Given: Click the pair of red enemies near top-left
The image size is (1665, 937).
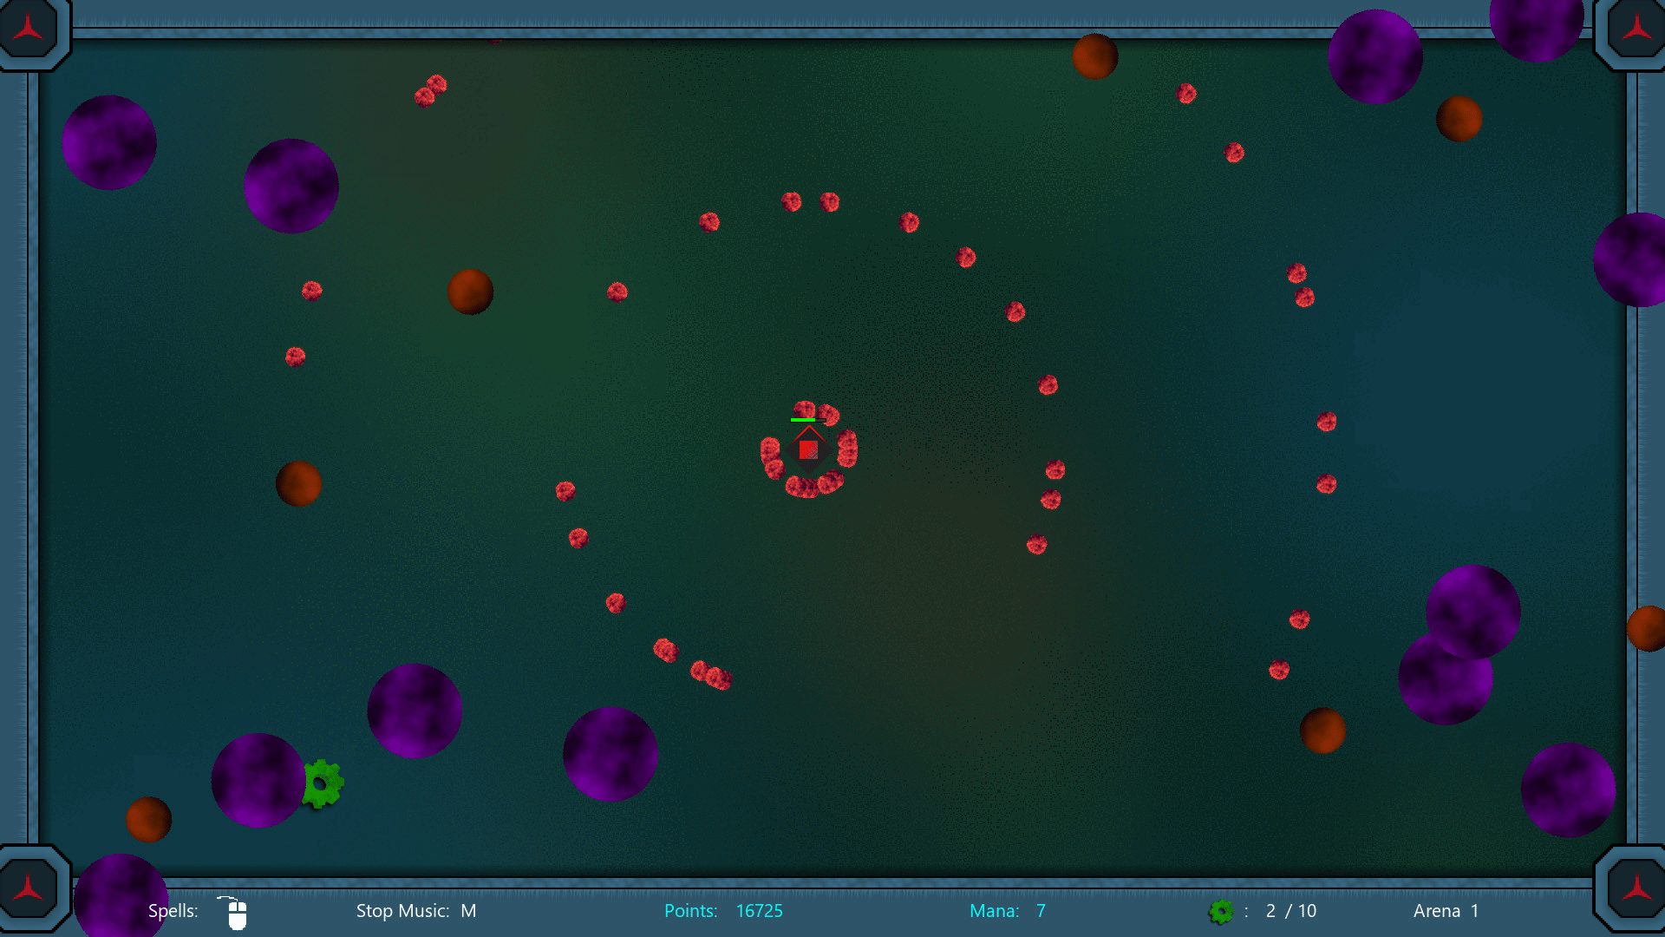Looking at the screenshot, I should coord(430,90).
